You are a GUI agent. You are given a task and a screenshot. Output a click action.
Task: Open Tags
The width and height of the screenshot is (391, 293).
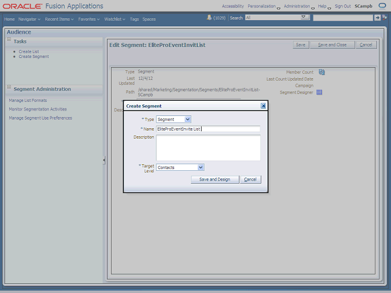[134, 19]
